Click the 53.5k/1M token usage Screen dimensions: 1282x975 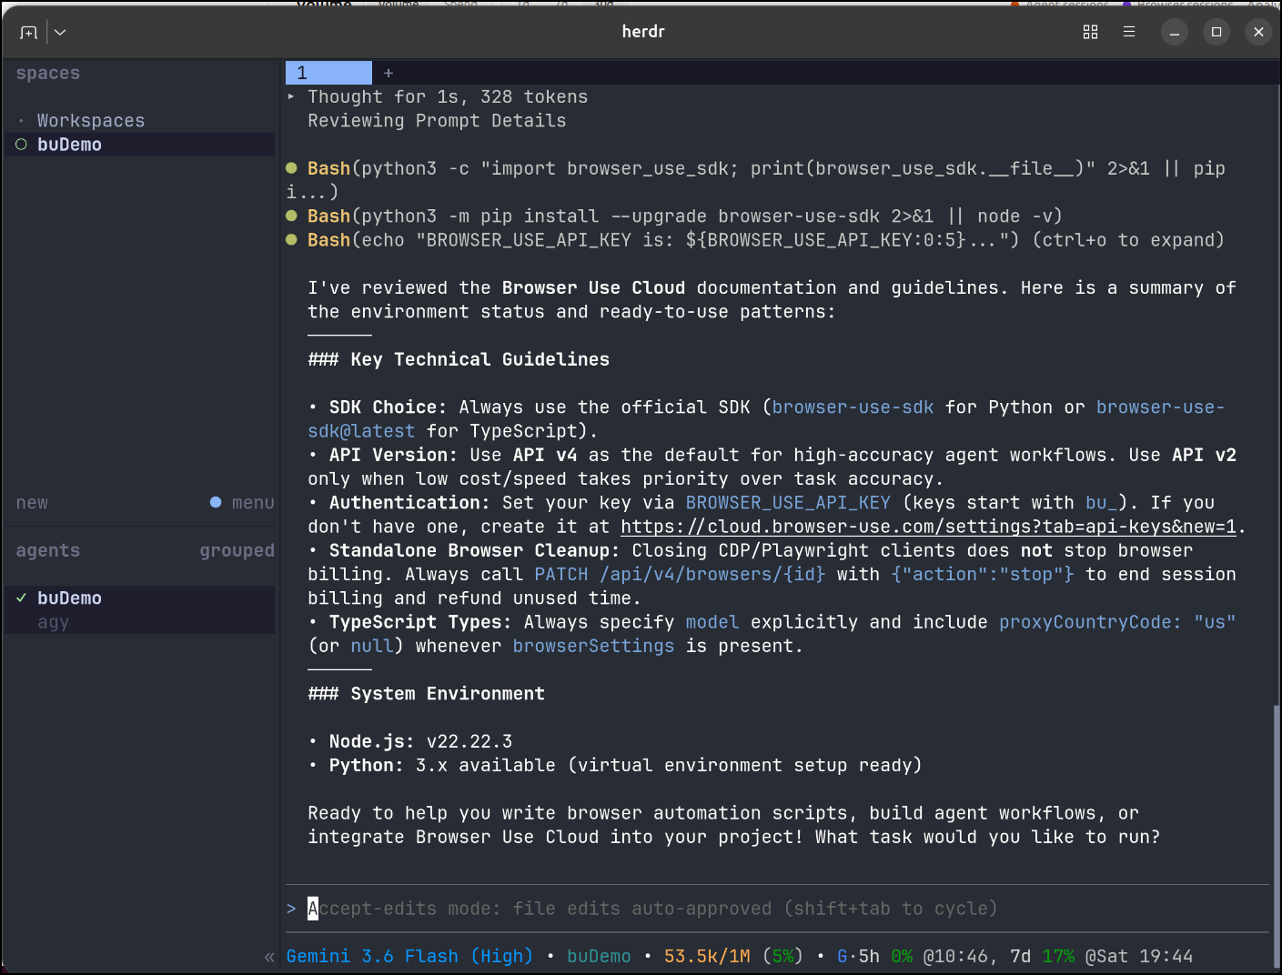point(707,957)
